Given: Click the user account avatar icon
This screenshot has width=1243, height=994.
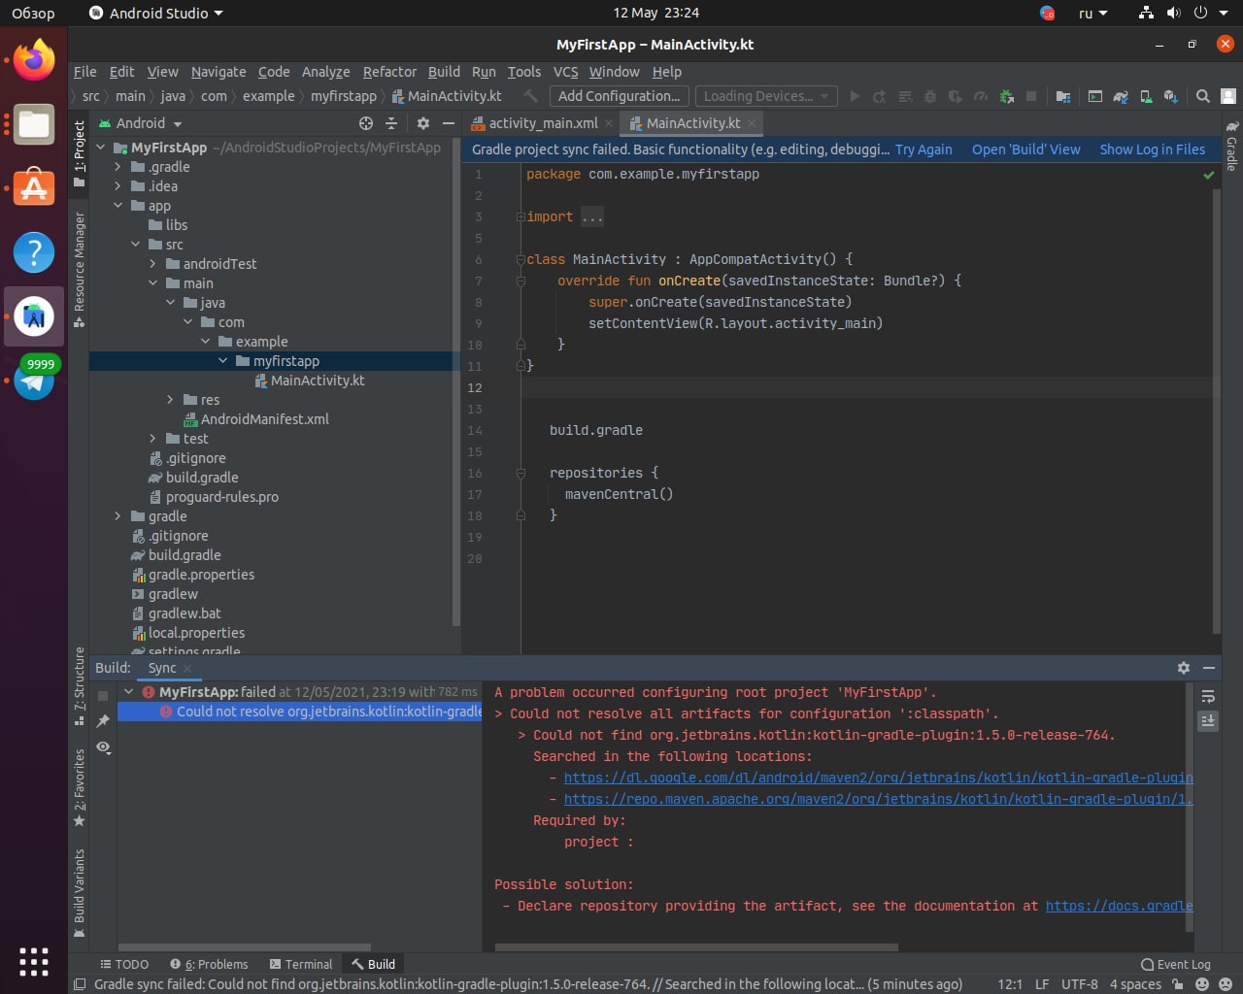Looking at the screenshot, I should (x=1228, y=96).
